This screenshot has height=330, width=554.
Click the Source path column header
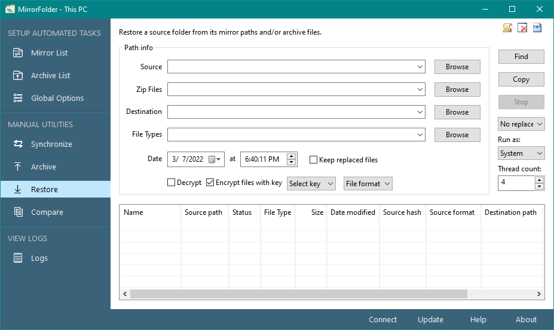[204, 212]
